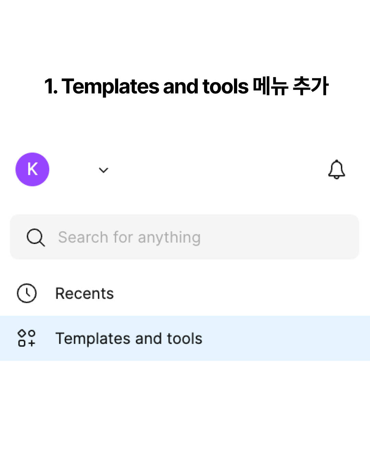Open the Recents menu item
370x462 pixels.
[x=185, y=293]
